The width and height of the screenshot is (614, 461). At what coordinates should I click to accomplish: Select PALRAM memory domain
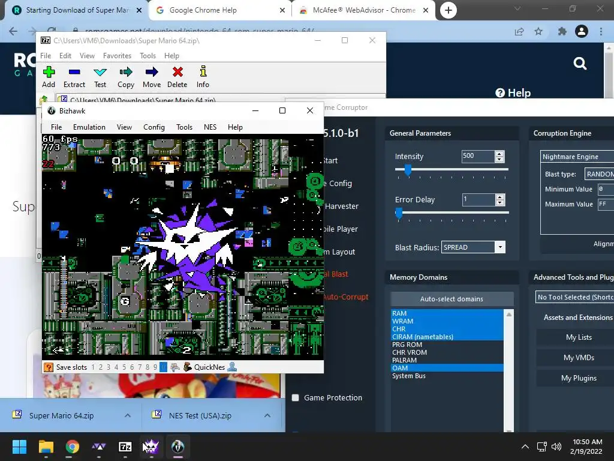coord(447,360)
